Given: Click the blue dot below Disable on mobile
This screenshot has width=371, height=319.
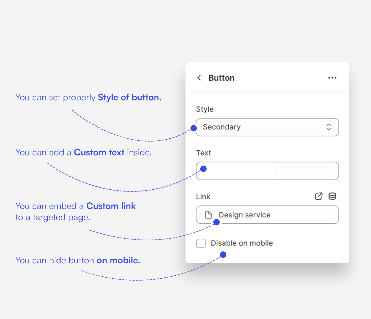Looking at the screenshot, I should [x=223, y=255].
